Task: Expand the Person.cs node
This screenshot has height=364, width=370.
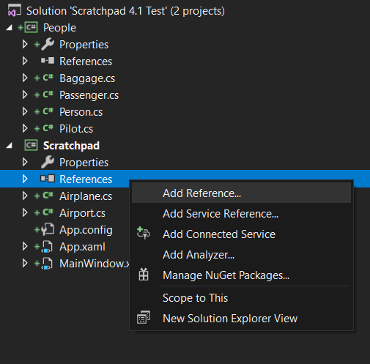Action: [x=25, y=111]
